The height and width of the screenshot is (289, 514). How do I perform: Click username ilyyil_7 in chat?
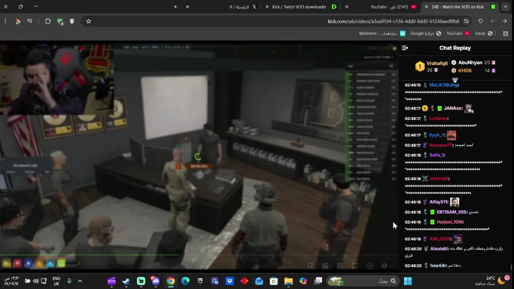point(437,135)
